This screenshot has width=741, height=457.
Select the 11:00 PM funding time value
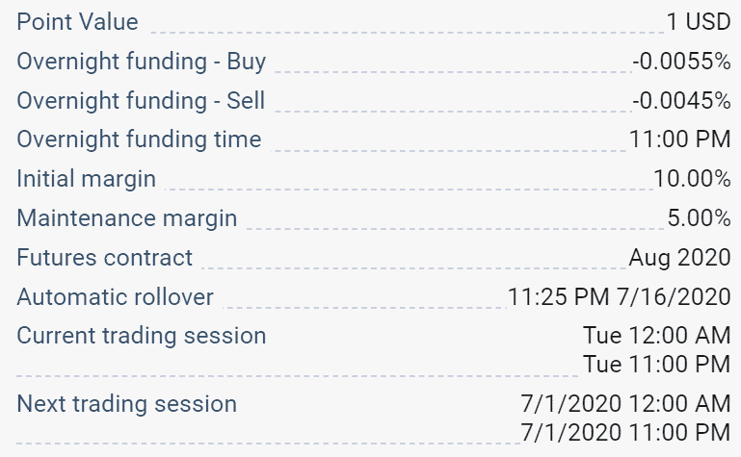pos(680,140)
